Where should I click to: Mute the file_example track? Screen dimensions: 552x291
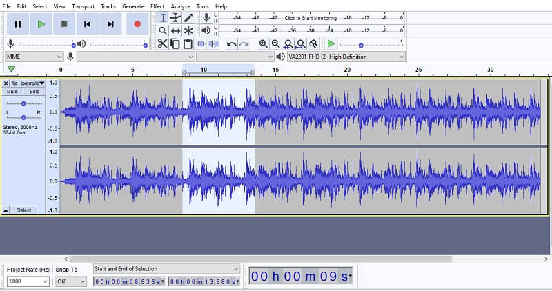(x=12, y=92)
